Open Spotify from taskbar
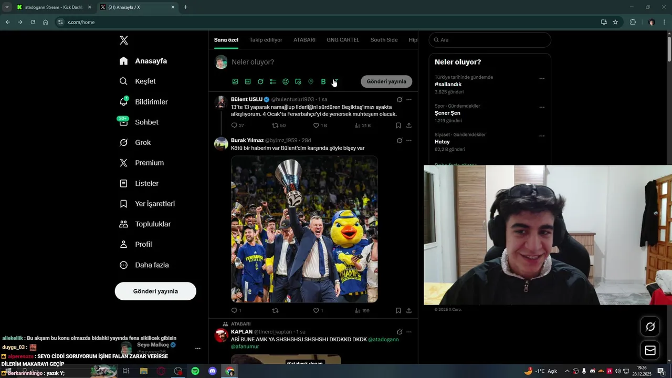The image size is (672, 378). point(195,371)
